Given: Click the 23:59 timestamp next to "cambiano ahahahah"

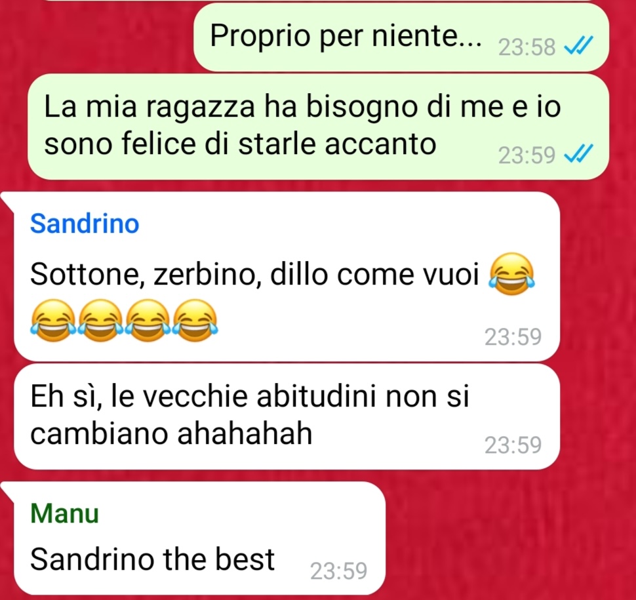Looking at the screenshot, I should 513,445.
